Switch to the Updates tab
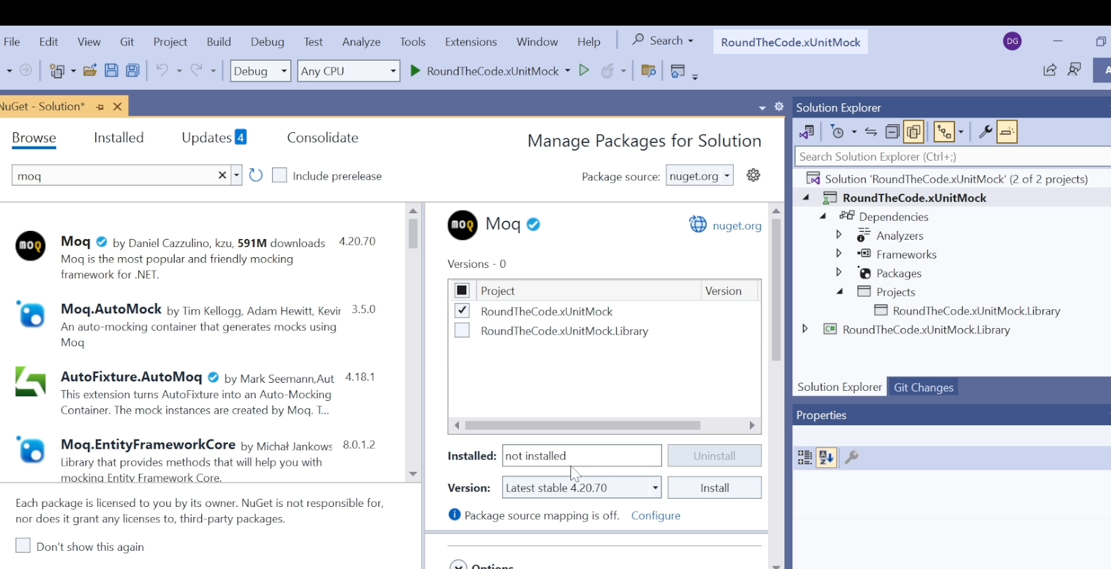Image resolution: width=1111 pixels, height=569 pixels. (x=214, y=138)
